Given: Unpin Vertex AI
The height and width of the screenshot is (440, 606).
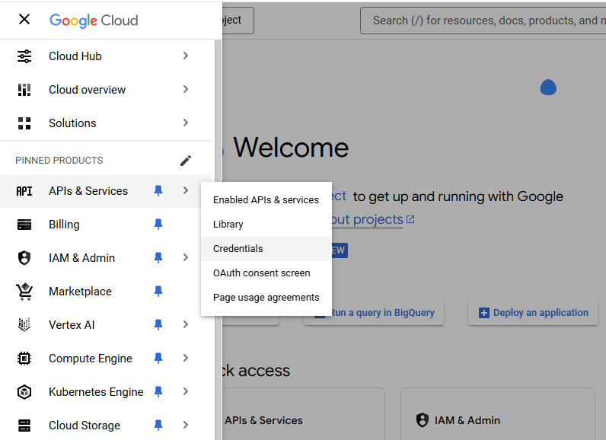Looking at the screenshot, I should point(158,324).
